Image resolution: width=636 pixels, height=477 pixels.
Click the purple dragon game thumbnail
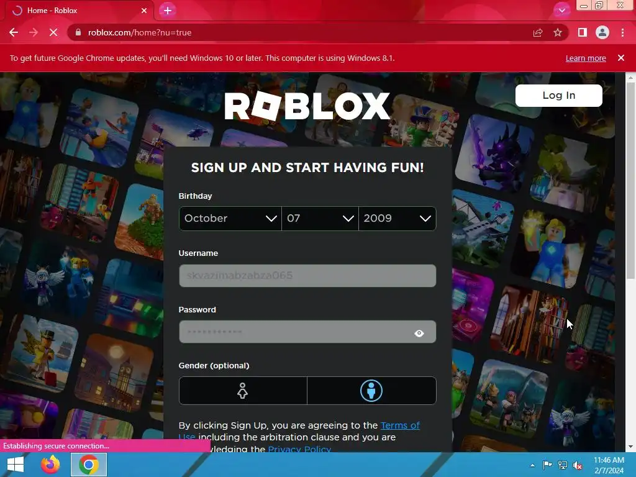click(x=494, y=153)
